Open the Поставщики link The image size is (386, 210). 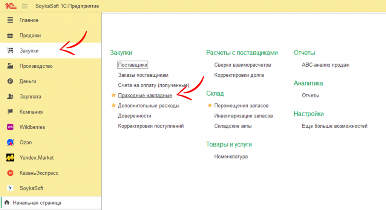(x=133, y=65)
